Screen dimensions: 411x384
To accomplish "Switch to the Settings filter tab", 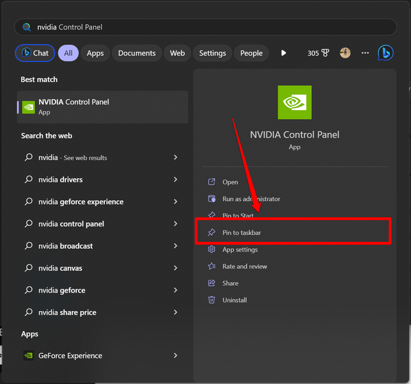I will click(212, 53).
